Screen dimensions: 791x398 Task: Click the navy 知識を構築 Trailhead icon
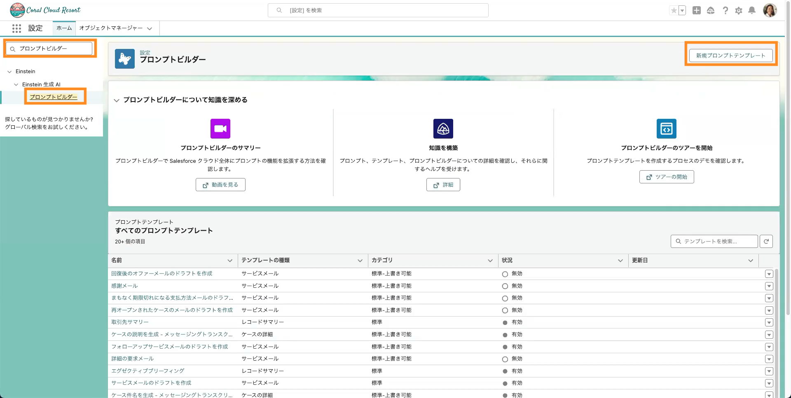(443, 129)
